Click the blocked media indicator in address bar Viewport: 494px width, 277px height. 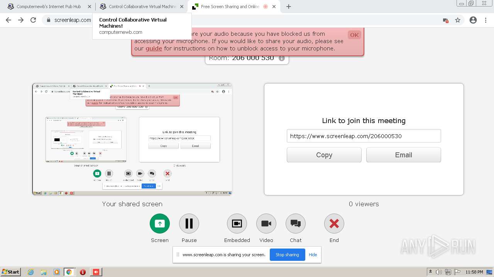coord(445,20)
